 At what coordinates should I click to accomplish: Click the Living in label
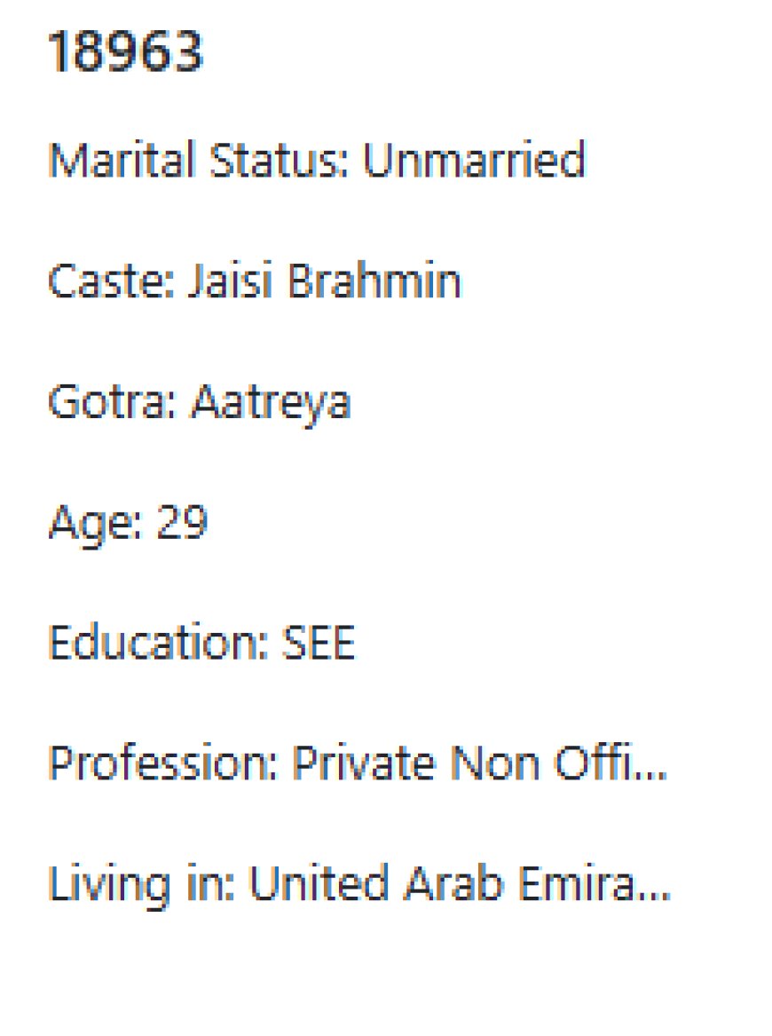(x=141, y=885)
